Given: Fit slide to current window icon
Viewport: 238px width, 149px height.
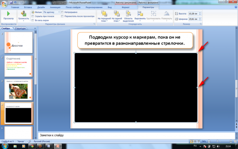Looking at the screenshot, I should 235,141.
